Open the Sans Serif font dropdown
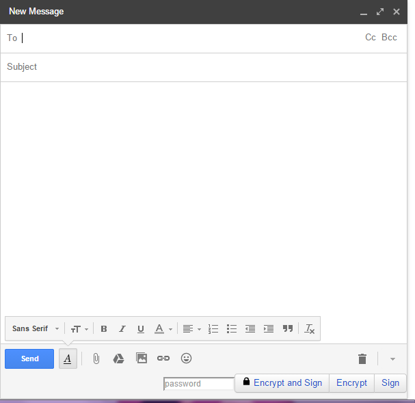 (x=36, y=329)
